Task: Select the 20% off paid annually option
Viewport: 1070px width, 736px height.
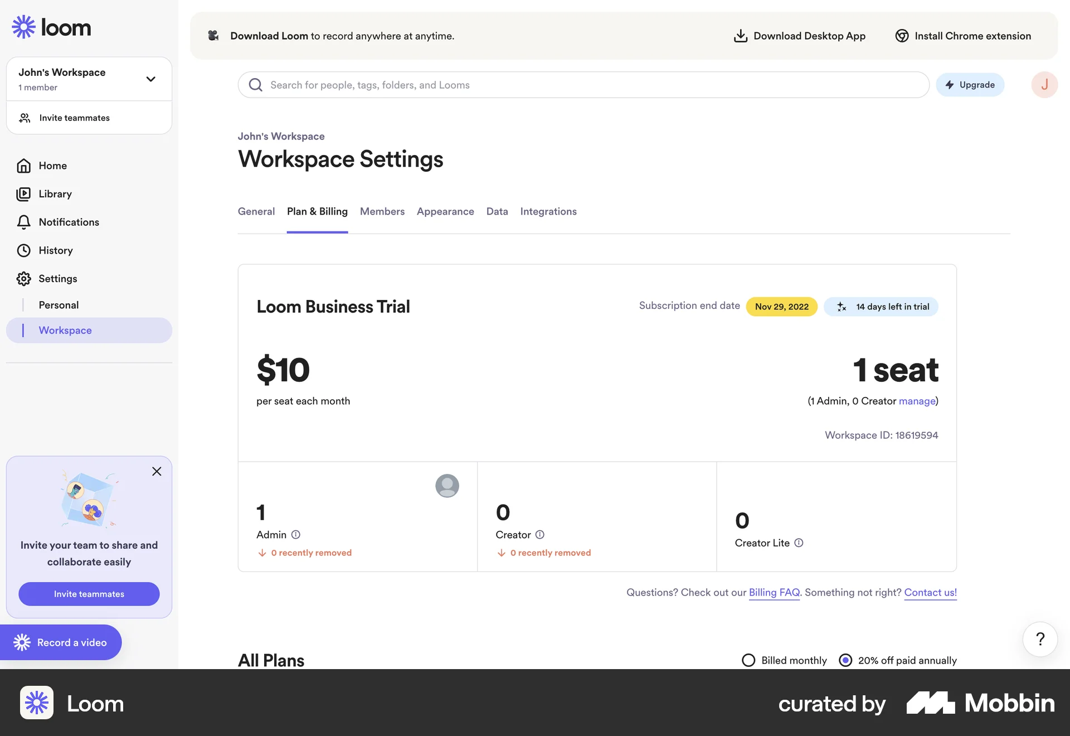Action: click(846, 660)
